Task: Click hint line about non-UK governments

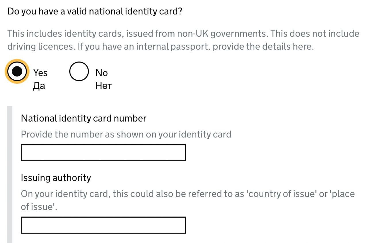Action: point(183,34)
